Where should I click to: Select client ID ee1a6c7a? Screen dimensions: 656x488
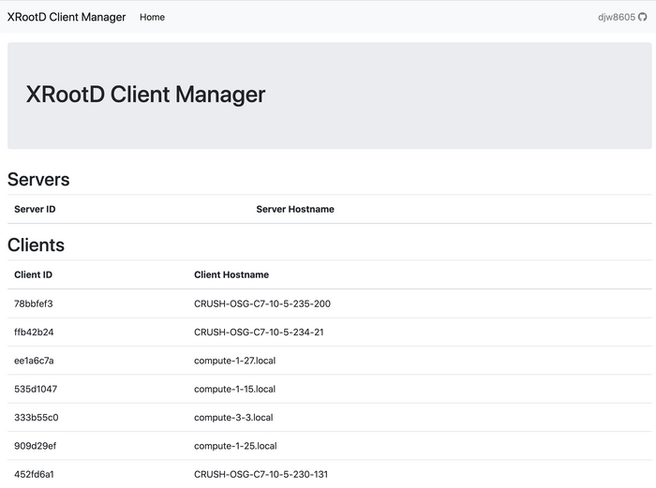(x=34, y=361)
